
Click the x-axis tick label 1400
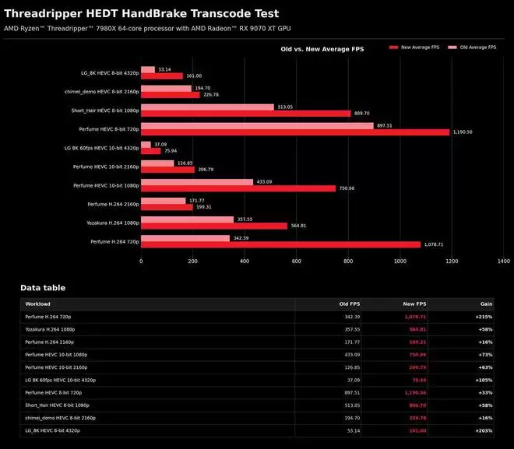click(x=504, y=261)
